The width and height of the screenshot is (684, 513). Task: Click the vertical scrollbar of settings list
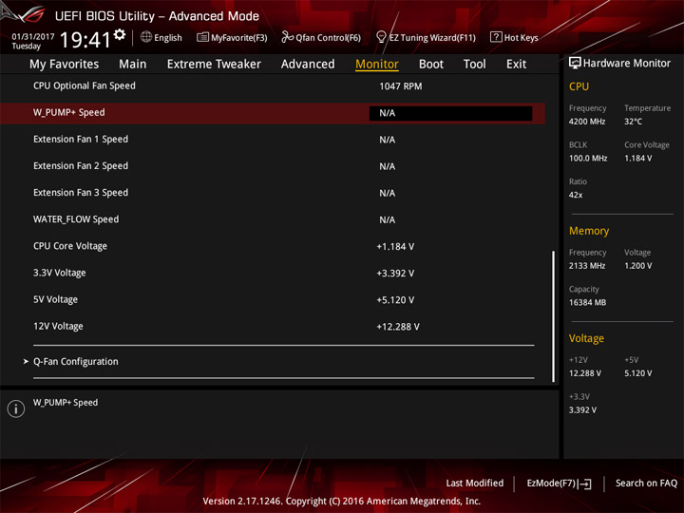click(x=554, y=316)
